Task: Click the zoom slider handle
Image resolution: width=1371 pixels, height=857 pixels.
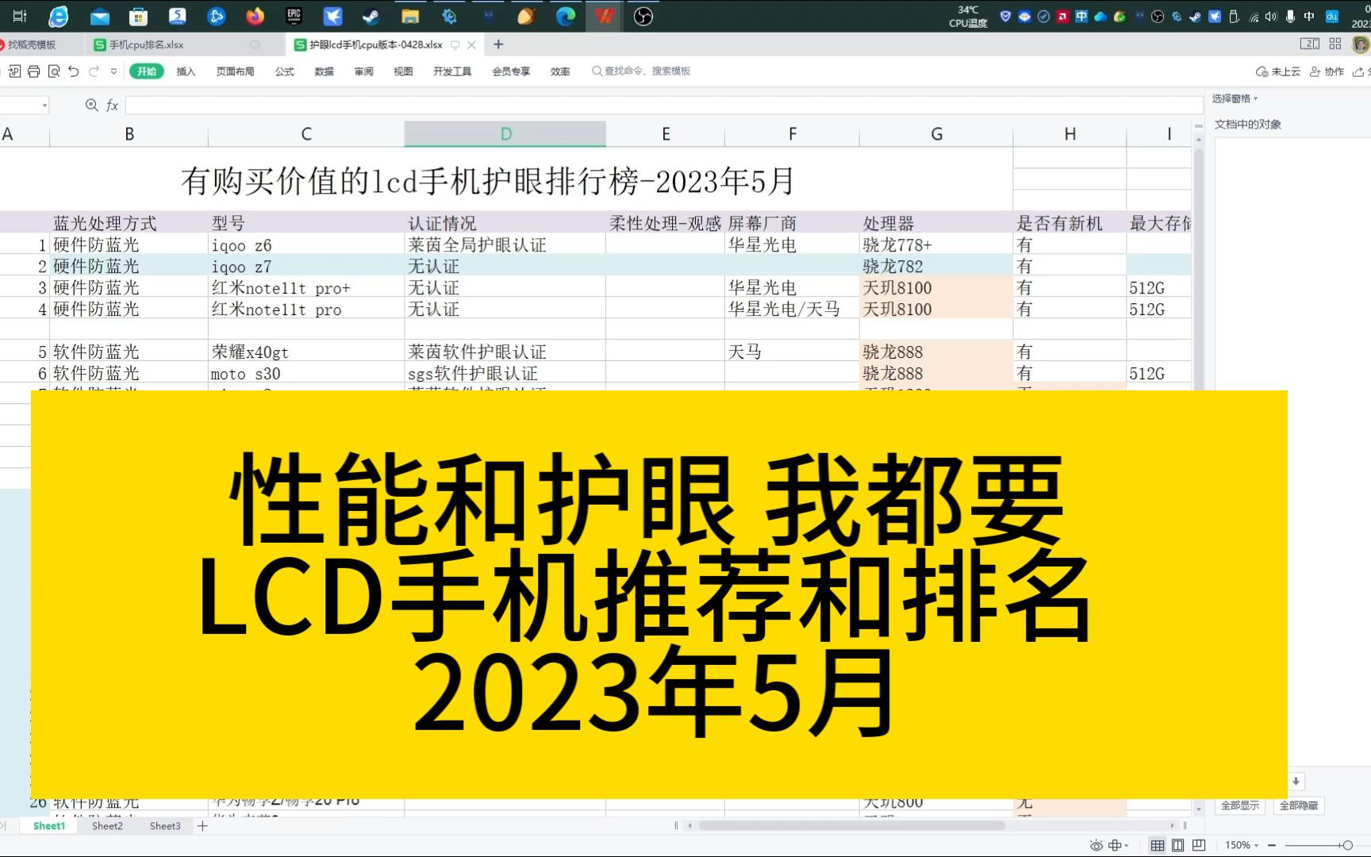Action: click(1347, 845)
